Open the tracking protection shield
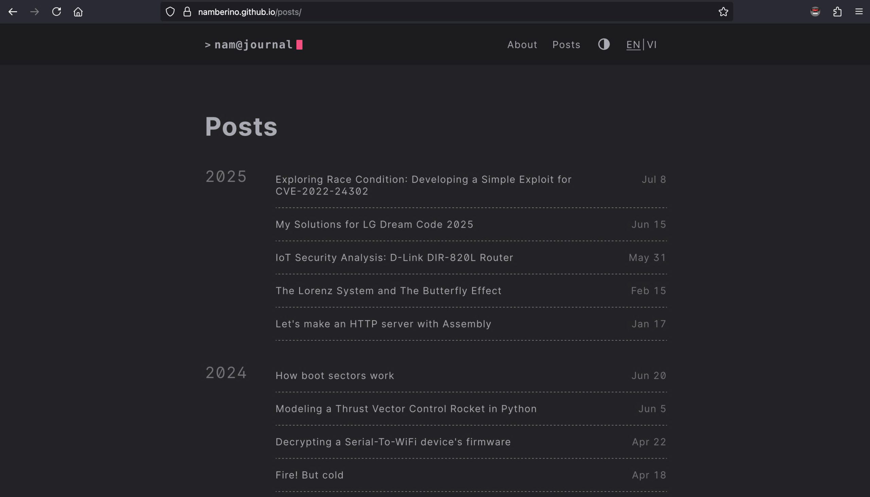 (170, 12)
